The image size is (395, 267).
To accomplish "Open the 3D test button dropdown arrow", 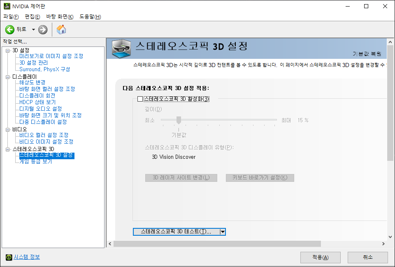I will pyautogui.click(x=223, y=232).
